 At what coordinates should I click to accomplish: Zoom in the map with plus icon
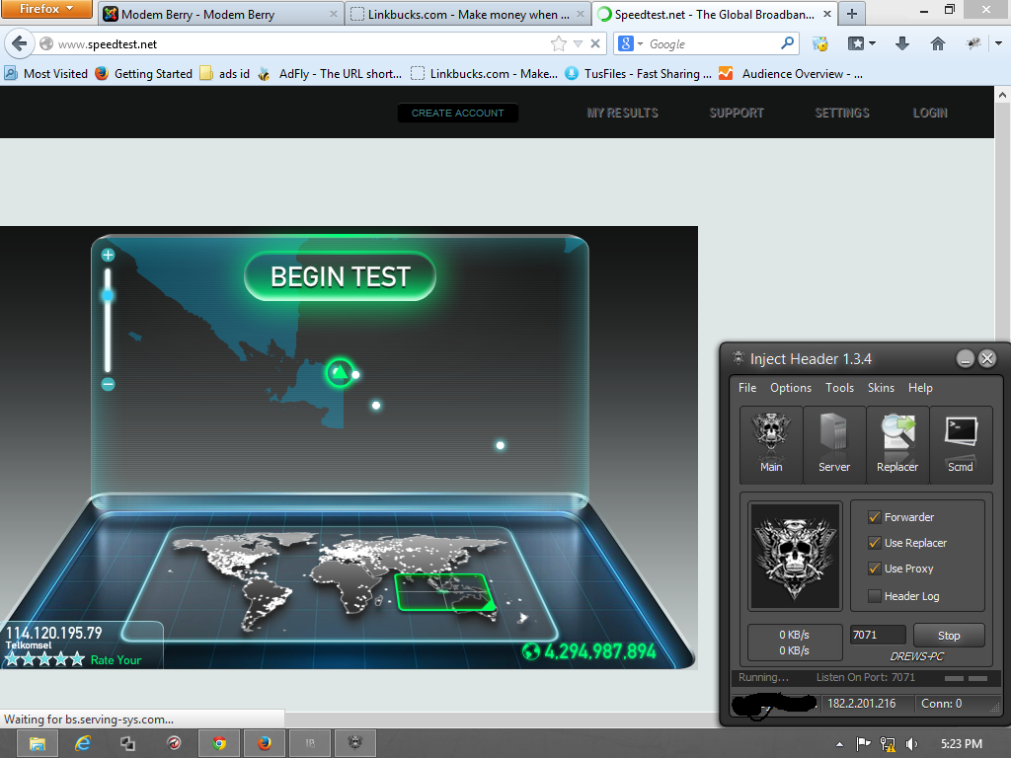[108, 256]
